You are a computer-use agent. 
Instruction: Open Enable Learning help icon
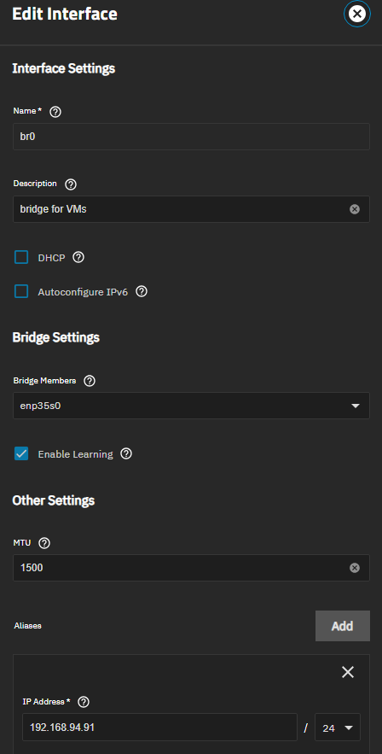click(126, 453)
